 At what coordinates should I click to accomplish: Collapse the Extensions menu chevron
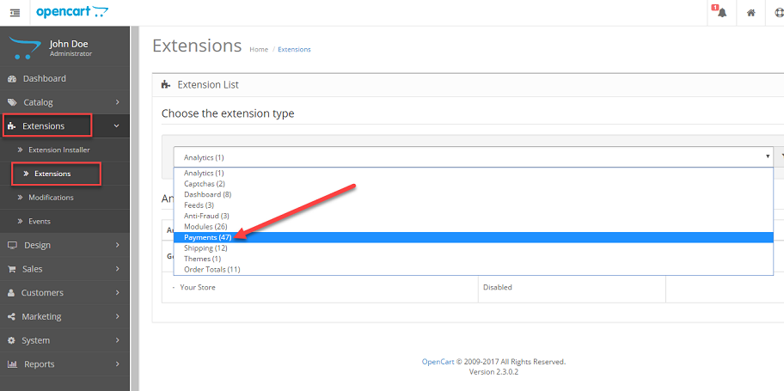point(117,126)
